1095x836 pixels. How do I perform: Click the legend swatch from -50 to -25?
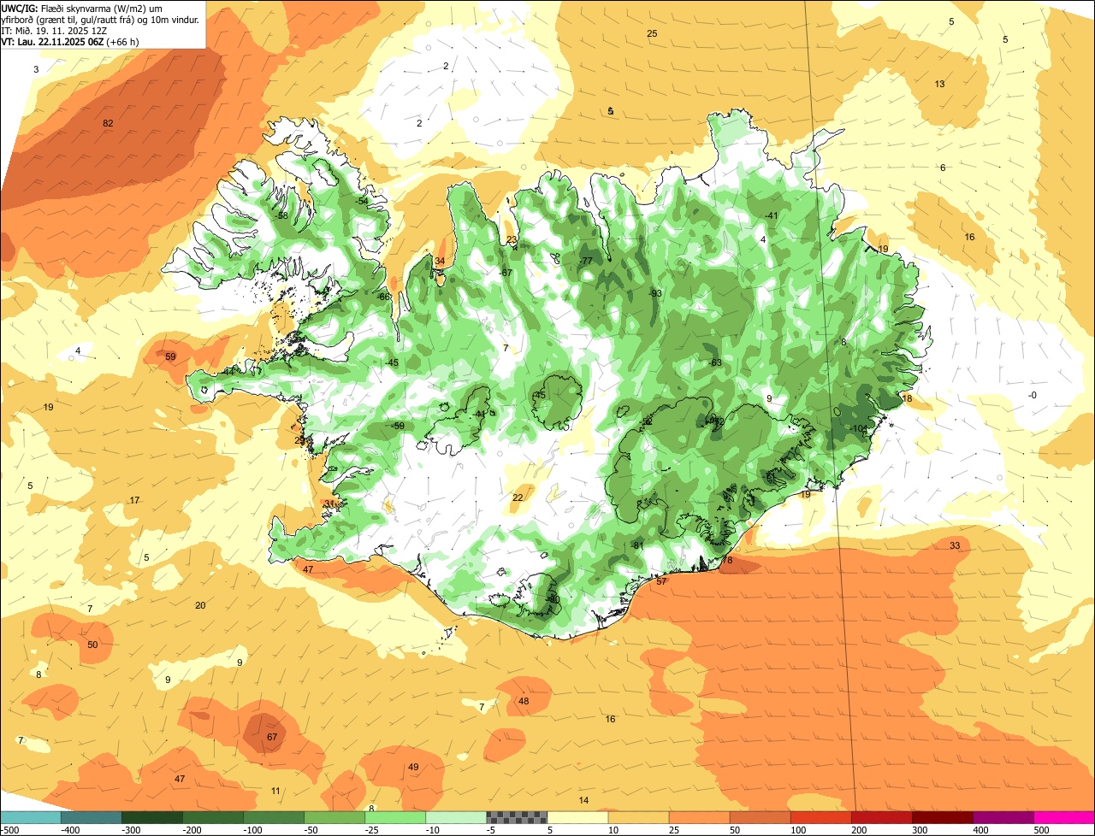334,817
